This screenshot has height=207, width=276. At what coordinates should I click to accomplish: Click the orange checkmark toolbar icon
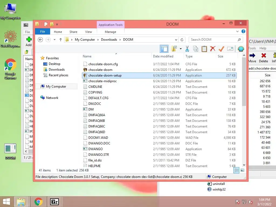pyautogui.click(x=221, y=49)
